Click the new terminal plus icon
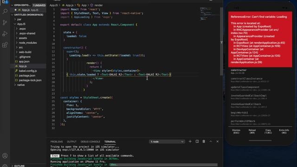 coord(190,141)
